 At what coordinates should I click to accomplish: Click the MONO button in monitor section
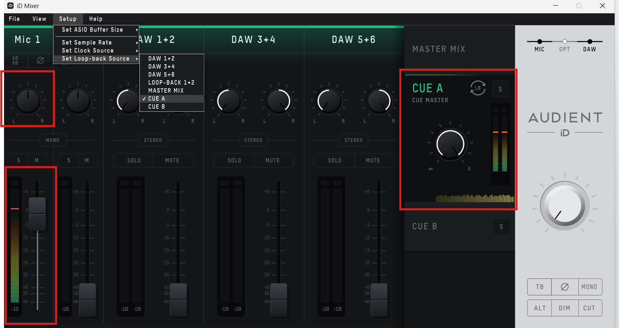point(589,287)
